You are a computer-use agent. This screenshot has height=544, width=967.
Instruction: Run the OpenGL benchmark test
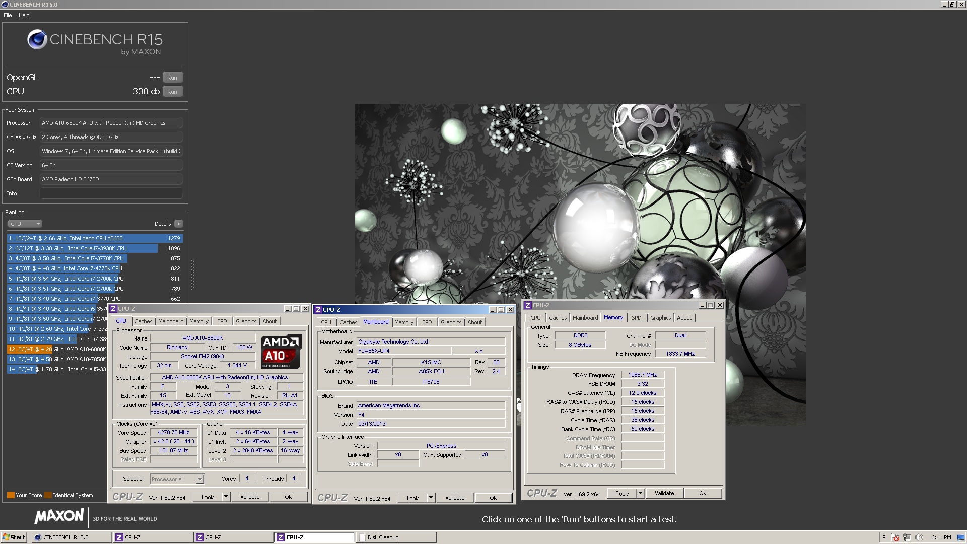(172, 78)
